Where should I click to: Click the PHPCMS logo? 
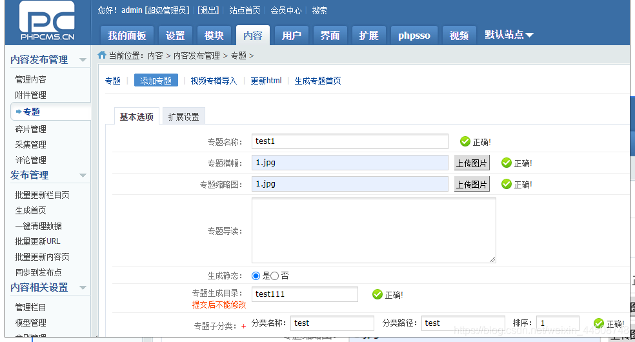coord(47,21)
